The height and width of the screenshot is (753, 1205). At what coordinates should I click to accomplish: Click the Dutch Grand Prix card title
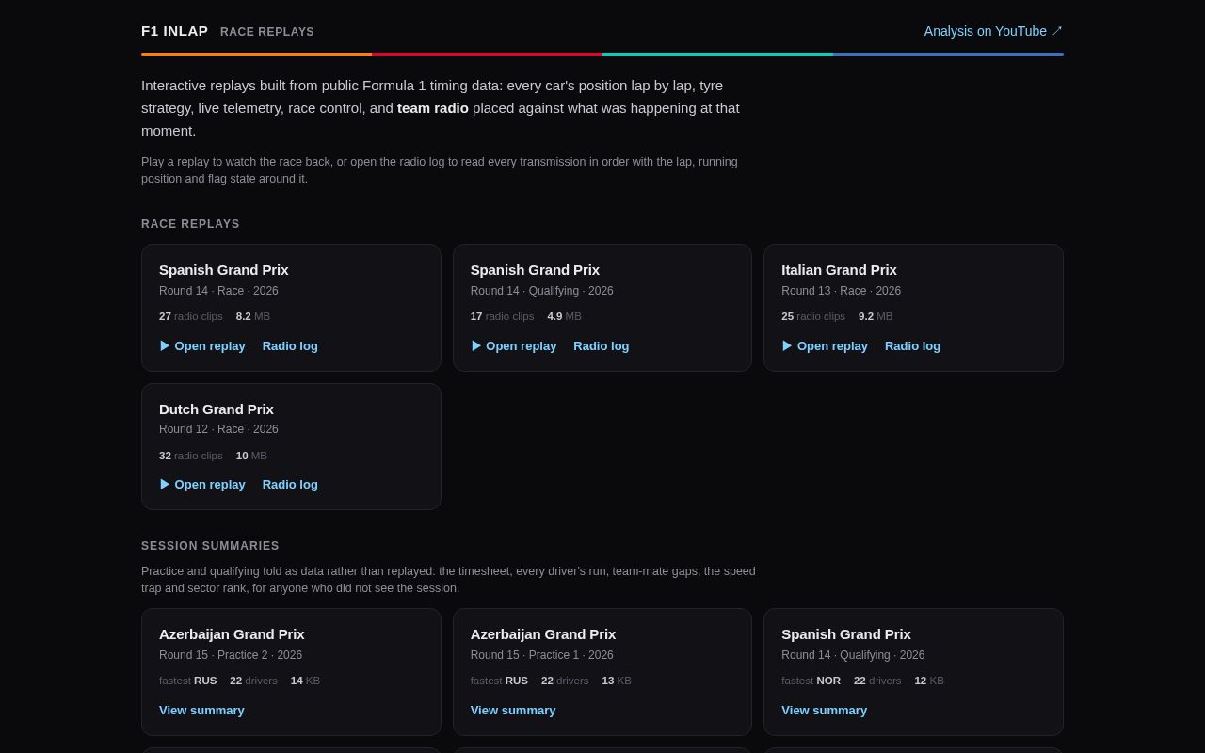coord(217,409)
